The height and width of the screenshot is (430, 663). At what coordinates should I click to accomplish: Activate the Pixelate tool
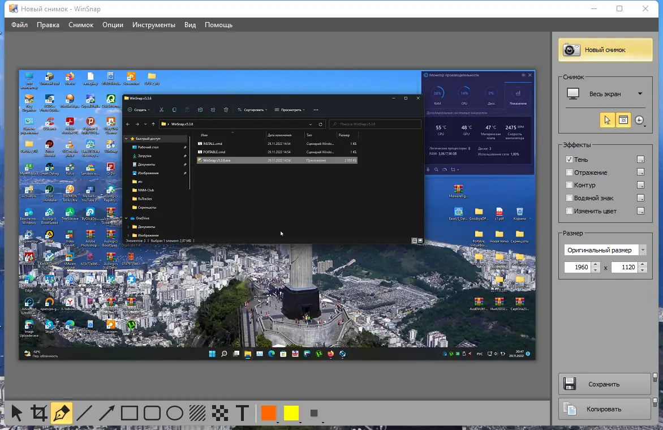[220, 413]
